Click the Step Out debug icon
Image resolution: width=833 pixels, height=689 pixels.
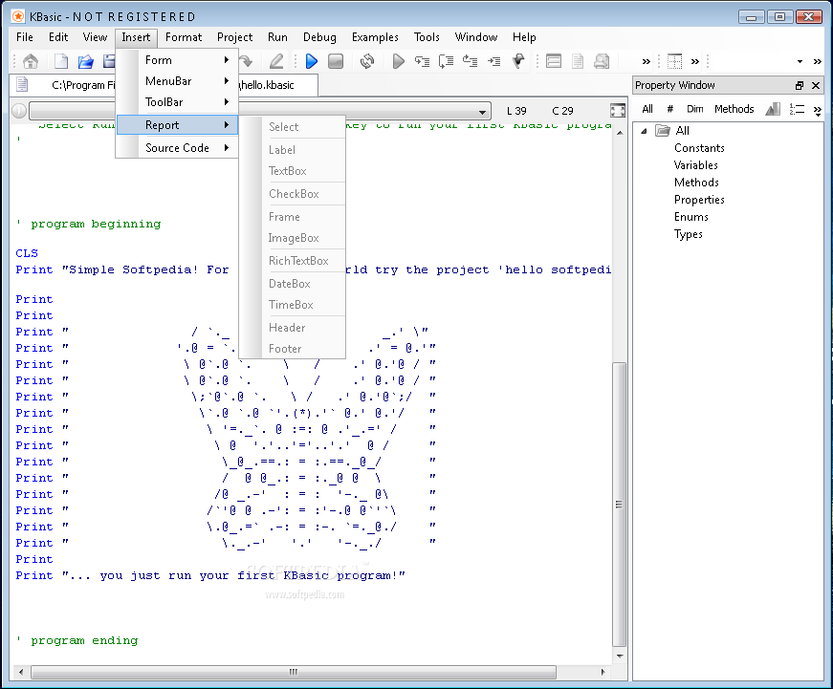471,61
